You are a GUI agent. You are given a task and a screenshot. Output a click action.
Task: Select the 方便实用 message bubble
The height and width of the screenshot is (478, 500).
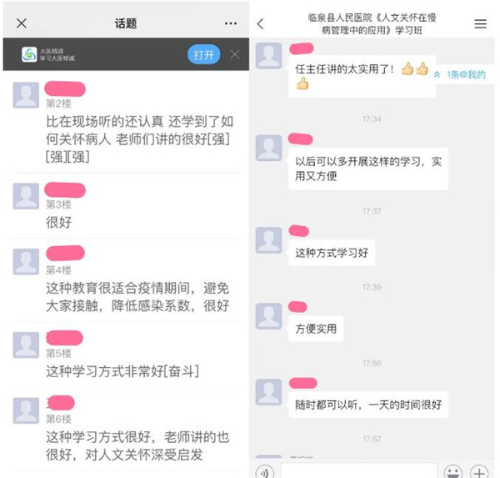pyautogui.click(x=316, y=329)
